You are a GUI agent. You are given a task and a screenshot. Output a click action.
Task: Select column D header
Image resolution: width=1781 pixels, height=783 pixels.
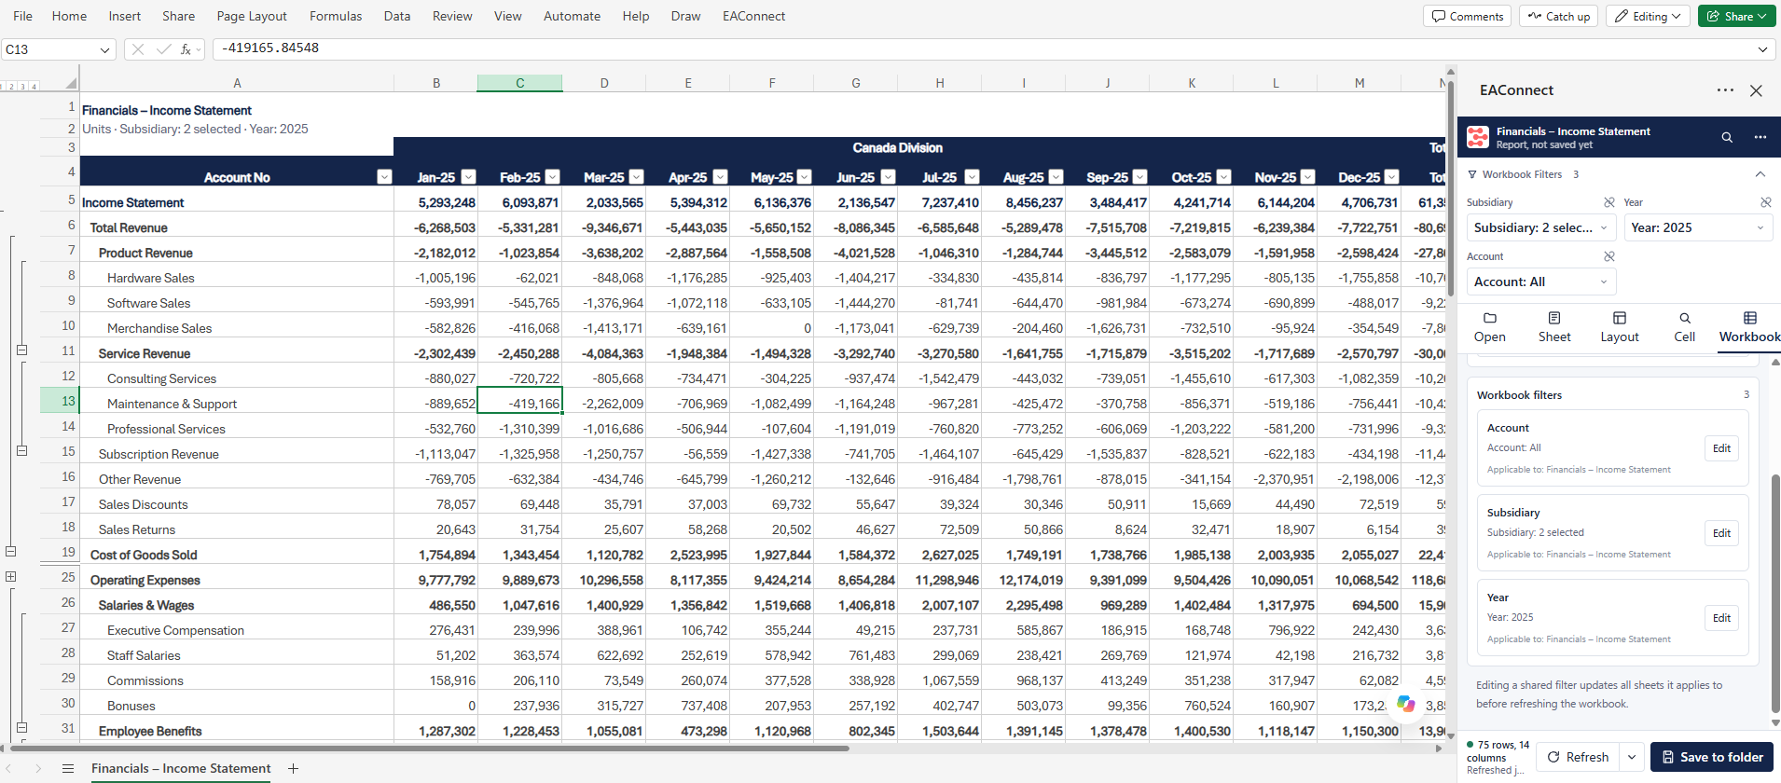pyautogui.click(x=604, y=83)
